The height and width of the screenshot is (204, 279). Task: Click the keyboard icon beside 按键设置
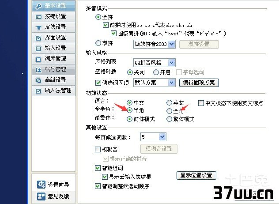click(x=38, y=17)
